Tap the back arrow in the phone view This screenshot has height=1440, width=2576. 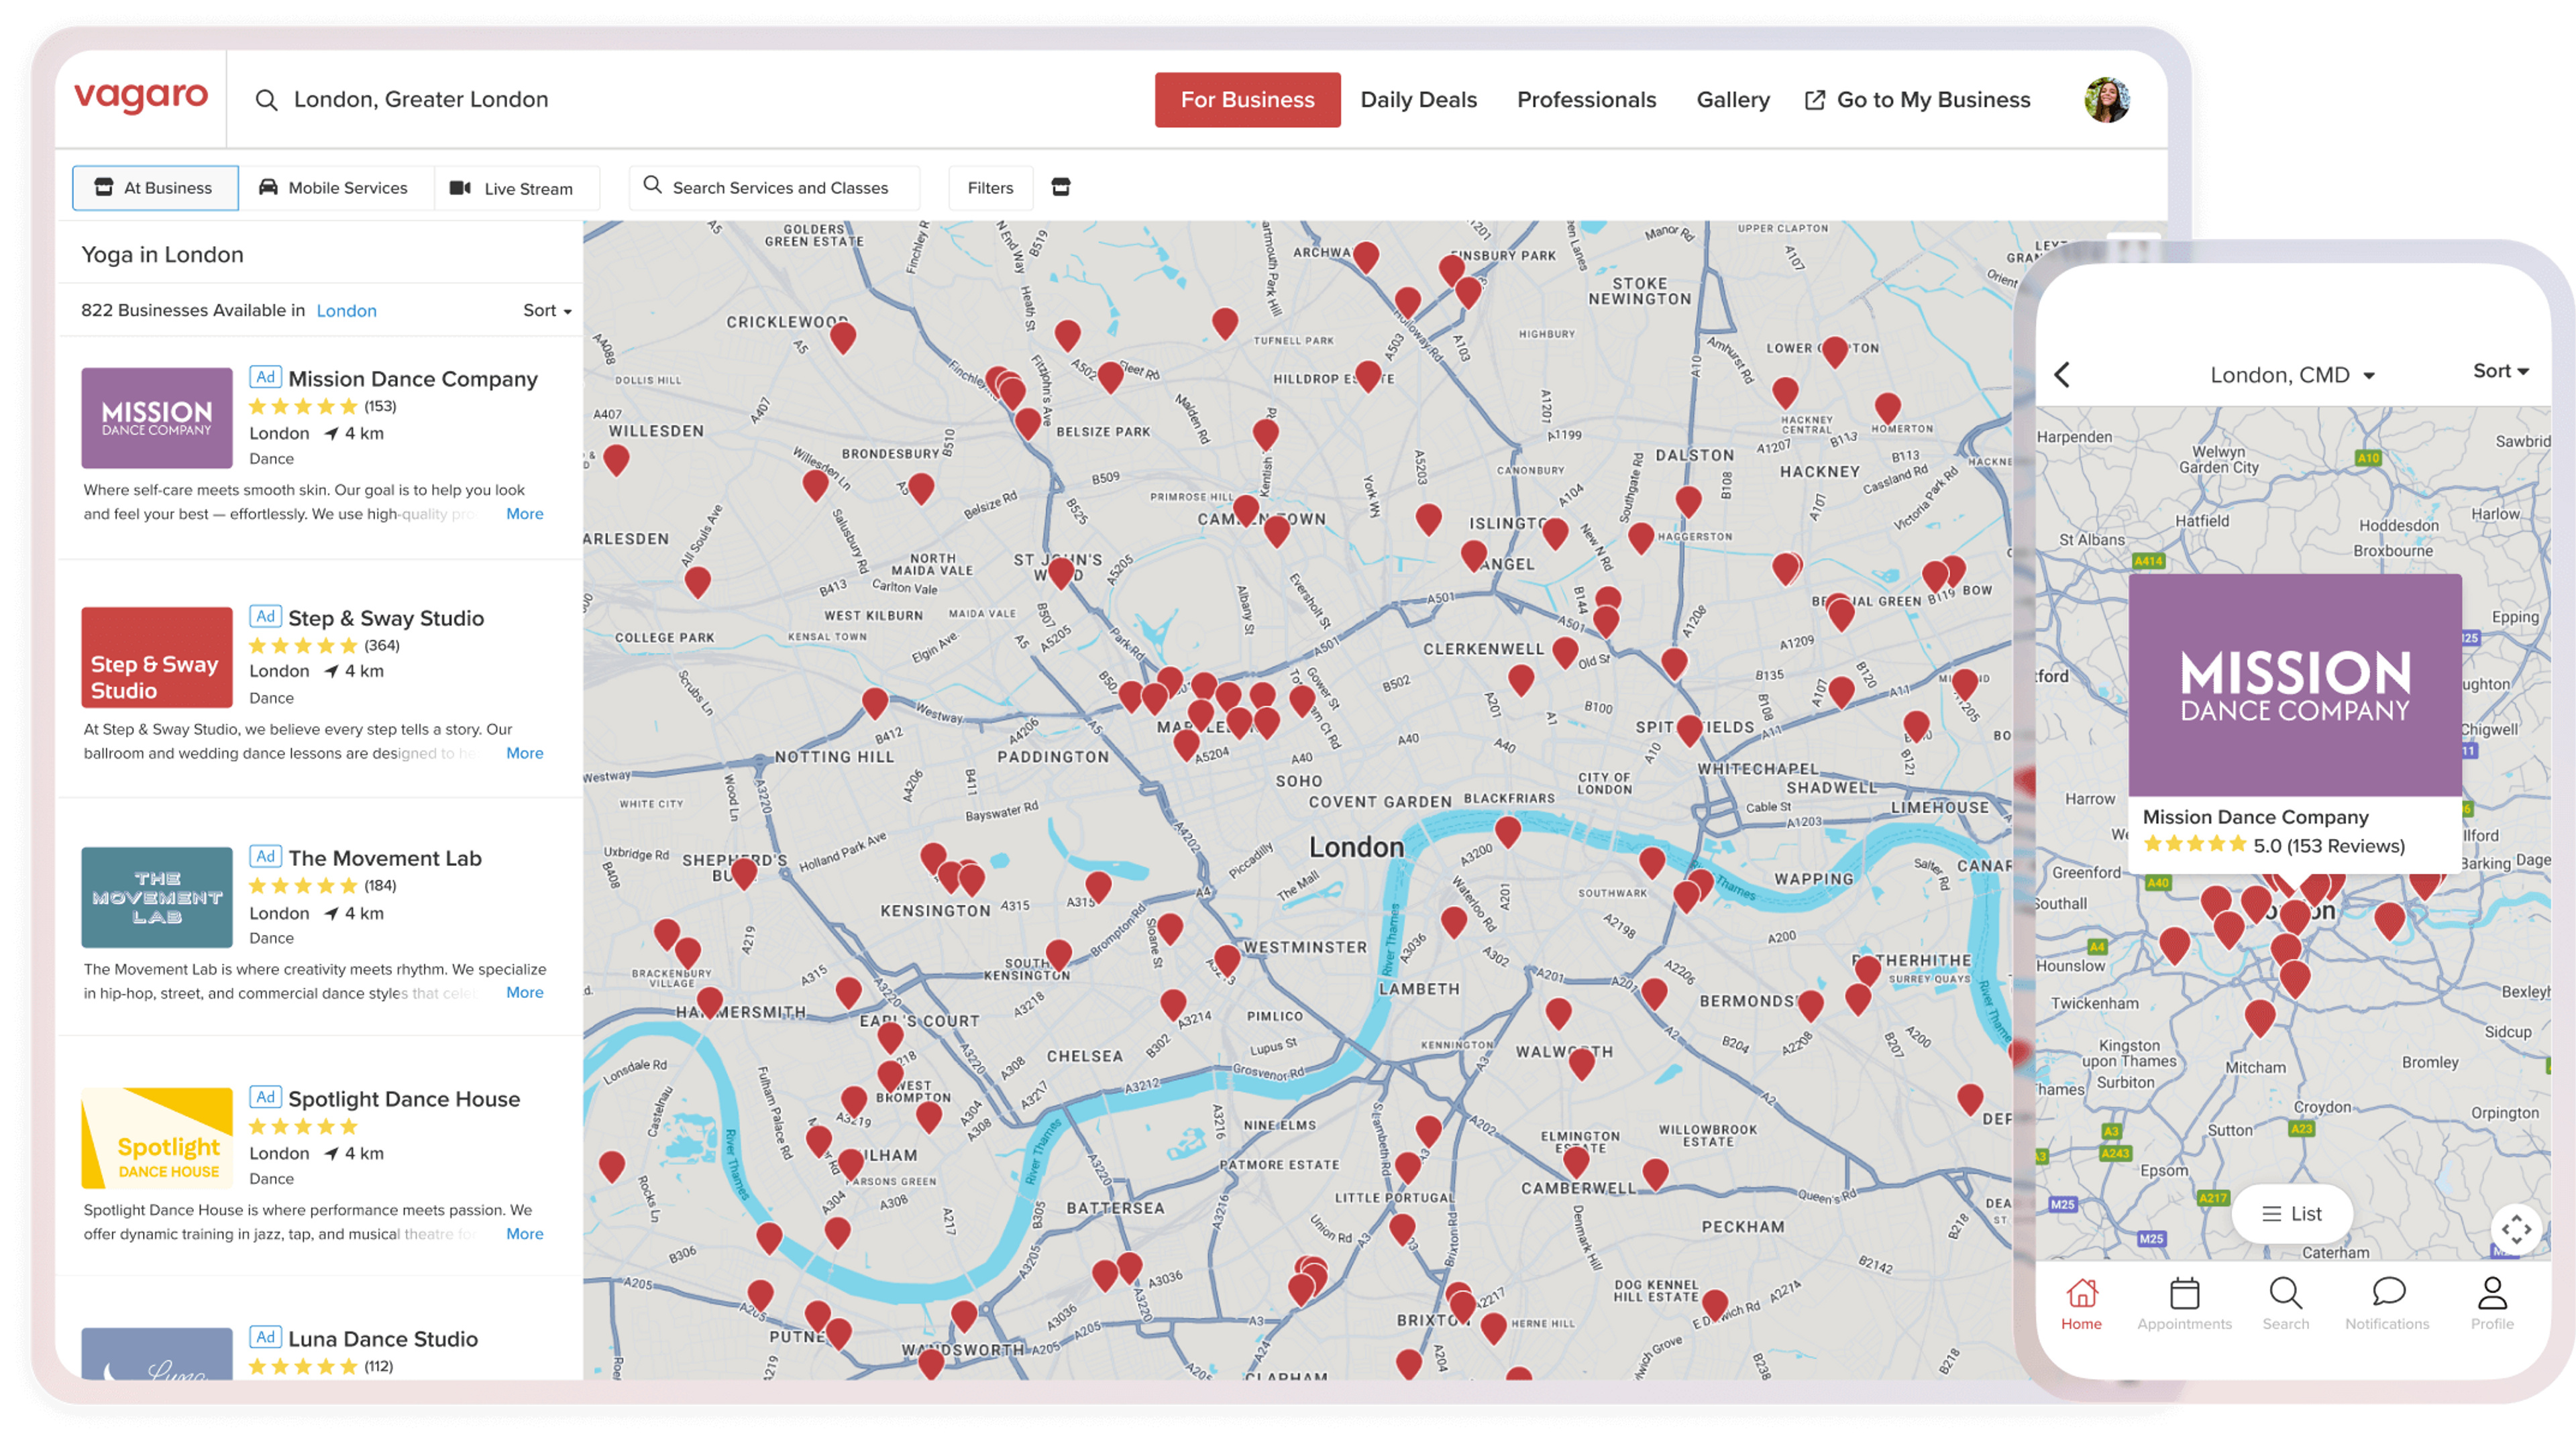[2062, 375]
